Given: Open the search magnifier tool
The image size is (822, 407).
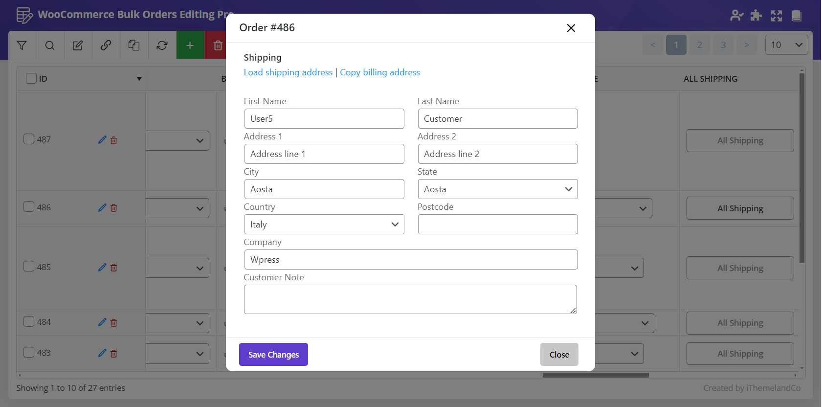Looking at the screenshot, I should pos(50,45).
